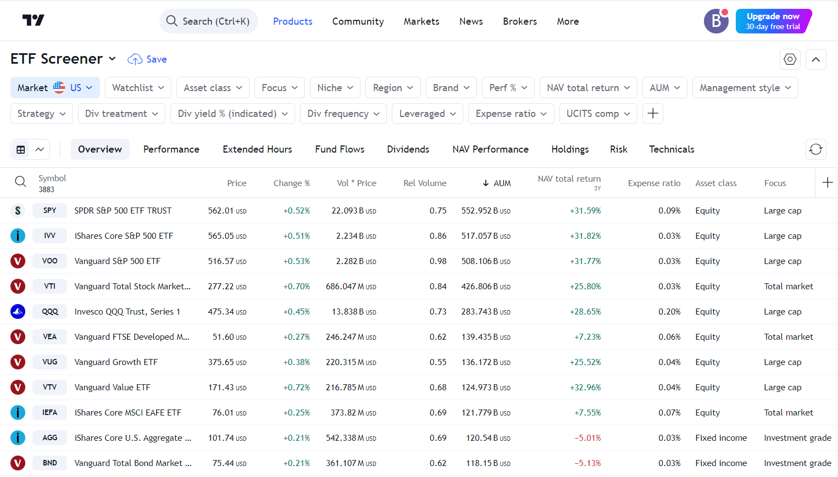
Task: Expand the Leveraged filter dropdown
Action: click(428, 114)
